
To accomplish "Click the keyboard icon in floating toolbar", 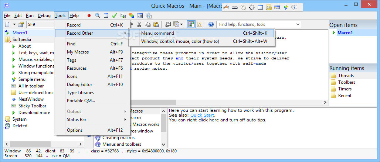I will (x=235, y=7).
